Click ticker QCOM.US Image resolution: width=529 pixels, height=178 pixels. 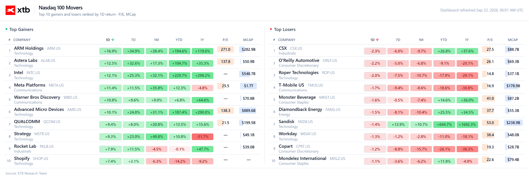52,122
